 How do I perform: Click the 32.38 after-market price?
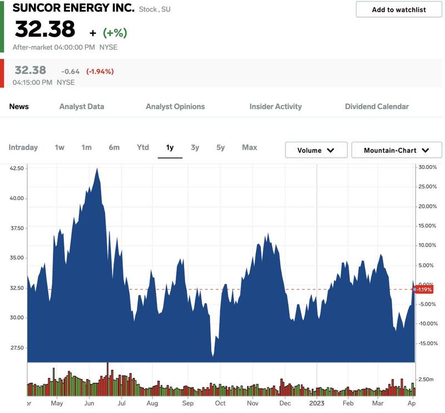point(45,29)
